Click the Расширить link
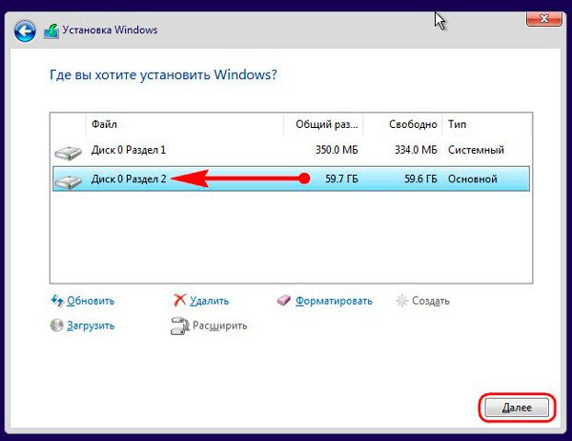The height and width of the screenshot is (441, 572). pos(219,325)
